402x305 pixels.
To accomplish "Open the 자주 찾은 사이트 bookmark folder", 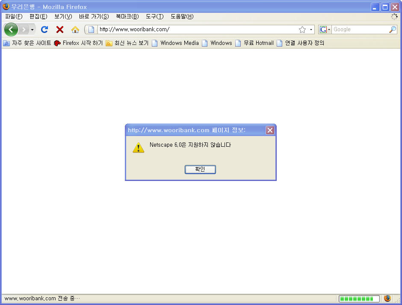I will (27, 43).
